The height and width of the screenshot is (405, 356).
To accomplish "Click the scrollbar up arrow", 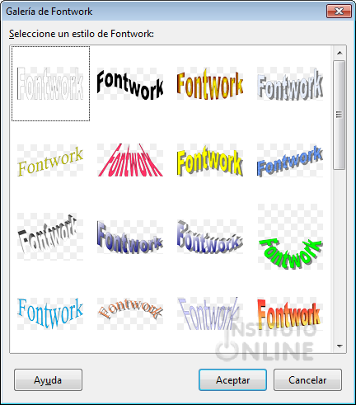I will coord(340,53).
